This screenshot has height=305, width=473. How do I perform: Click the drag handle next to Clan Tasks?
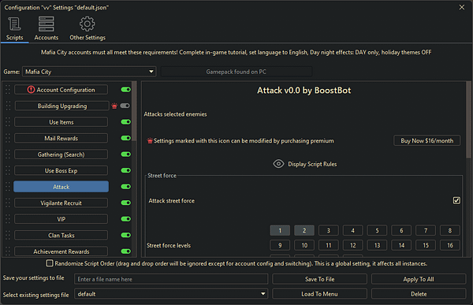pyautogui.click(x=8, y=236)
